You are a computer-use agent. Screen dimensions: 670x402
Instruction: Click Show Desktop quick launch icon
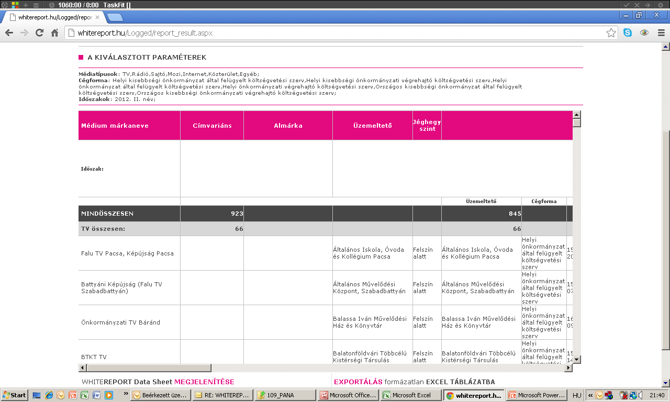tap(37, 395)
